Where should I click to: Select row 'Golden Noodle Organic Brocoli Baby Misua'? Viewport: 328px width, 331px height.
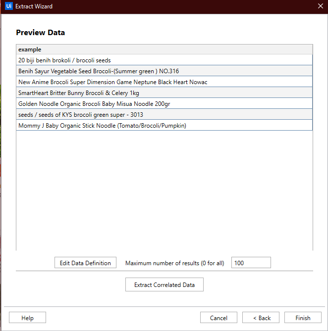(x=164, y=103)
